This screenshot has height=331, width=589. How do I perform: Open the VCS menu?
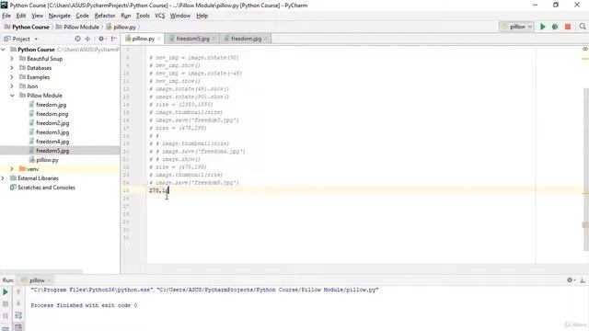[x=160, y=16]
